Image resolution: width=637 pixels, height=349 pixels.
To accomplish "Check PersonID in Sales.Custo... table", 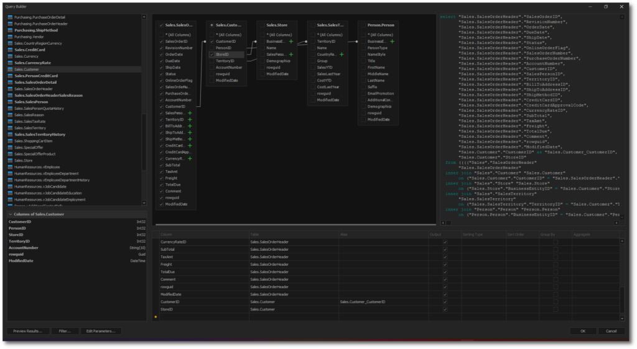I will coord(212,48).
